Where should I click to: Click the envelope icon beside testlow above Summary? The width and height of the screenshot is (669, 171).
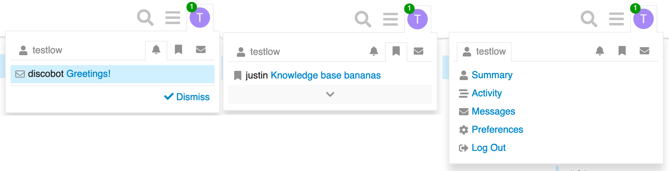[x=644, y=51]
